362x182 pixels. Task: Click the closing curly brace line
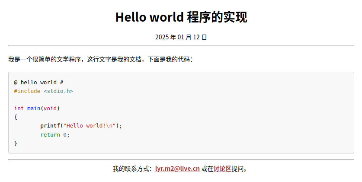point(16,143)
